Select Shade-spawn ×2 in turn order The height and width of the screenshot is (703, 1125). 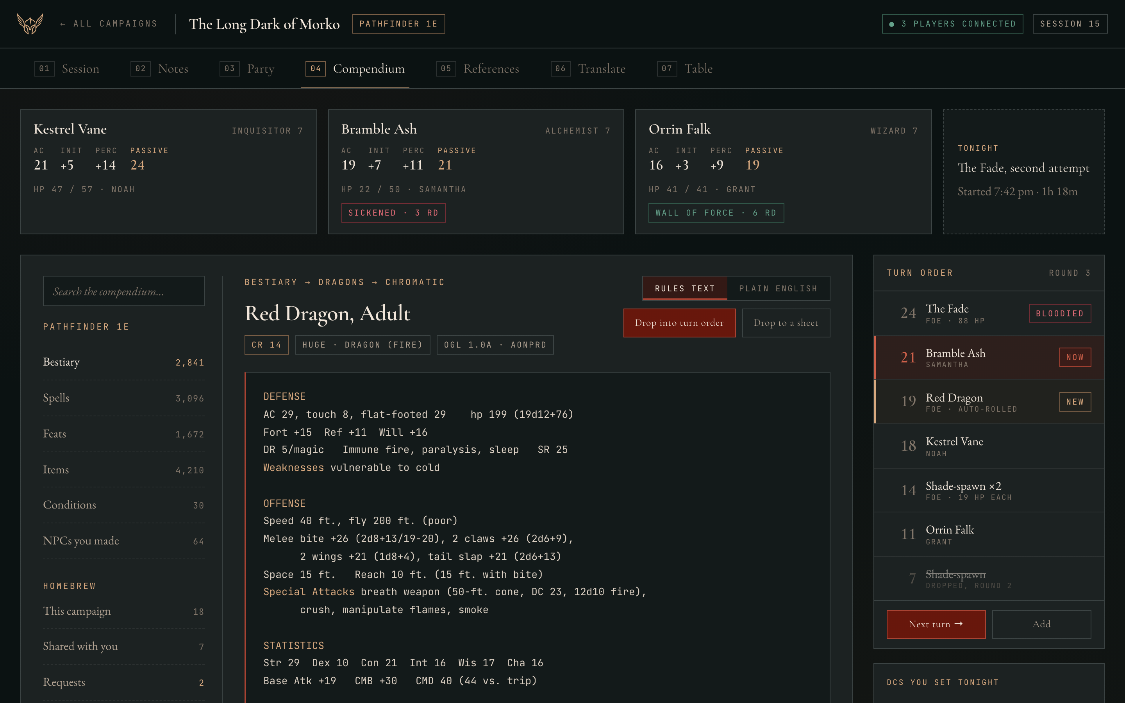989,490
